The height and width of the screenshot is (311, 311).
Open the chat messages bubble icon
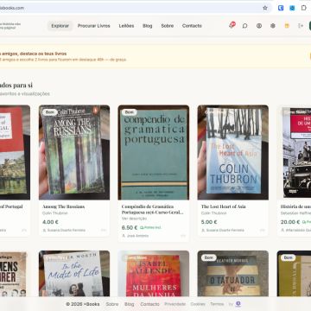tap(244, 26)
